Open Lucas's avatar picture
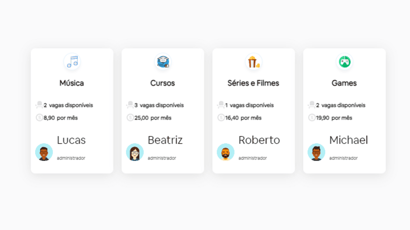410x230 pixels. 44,152
